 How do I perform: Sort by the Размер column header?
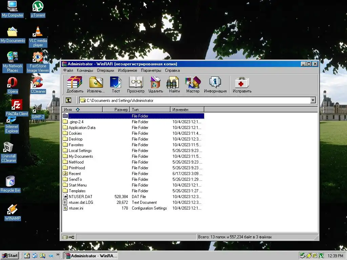click(x=116, y=109)
